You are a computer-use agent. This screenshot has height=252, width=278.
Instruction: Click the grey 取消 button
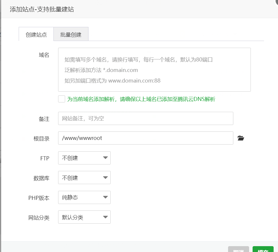[239, 249]
